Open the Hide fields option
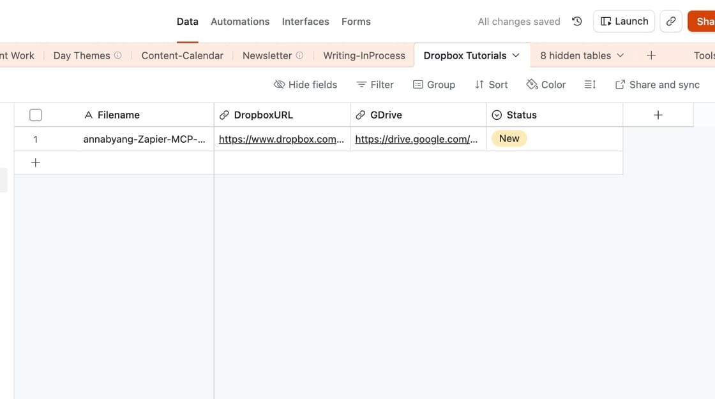Image resolution: width=715 pixels, height=399 pixels. (x=306, y=85)
